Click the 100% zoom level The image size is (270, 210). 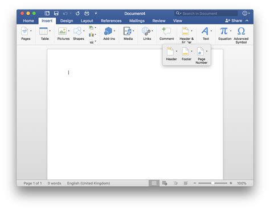242,183
